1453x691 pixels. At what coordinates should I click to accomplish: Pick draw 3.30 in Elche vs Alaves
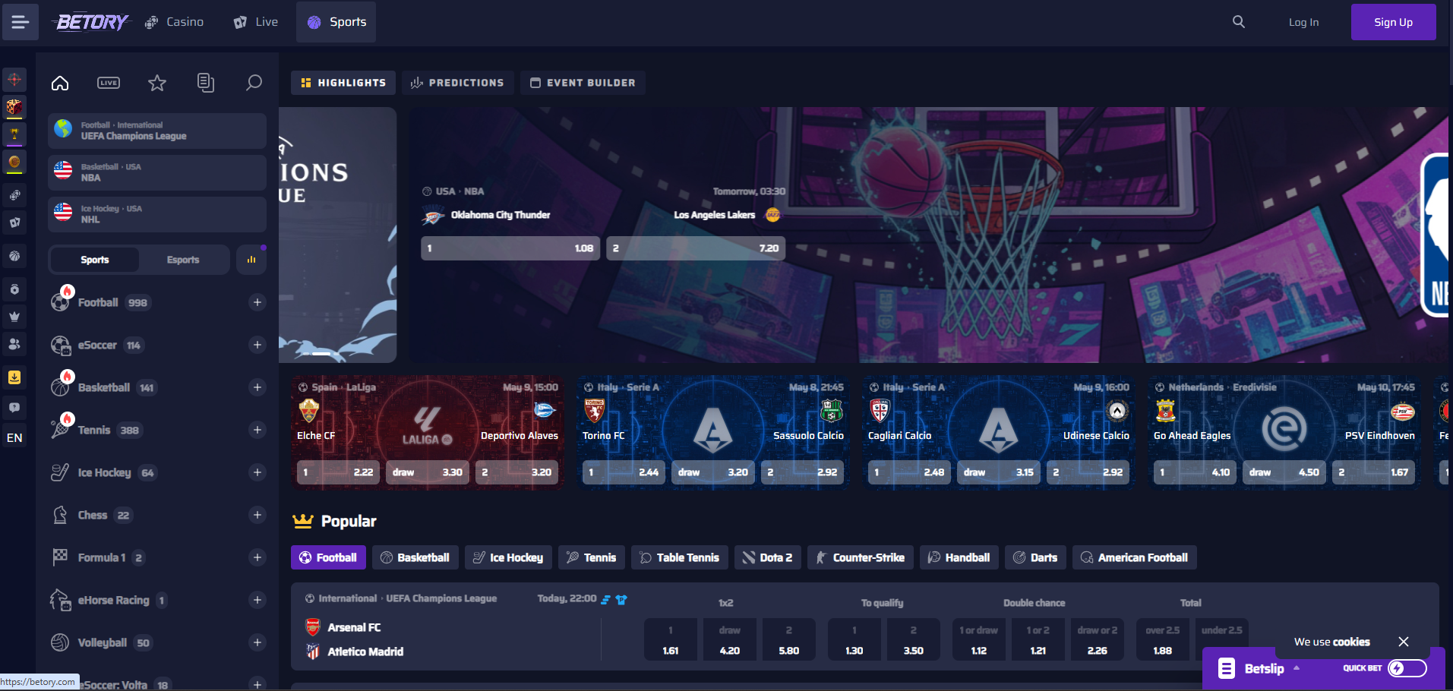(428, 472)
